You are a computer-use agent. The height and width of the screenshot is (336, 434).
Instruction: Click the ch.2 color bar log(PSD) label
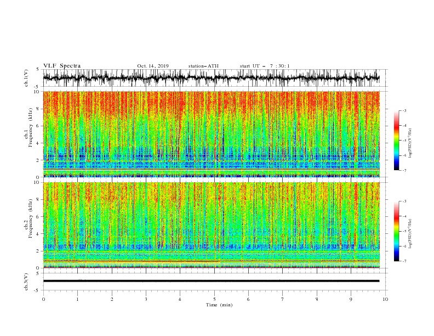click(x=410, y=233)
